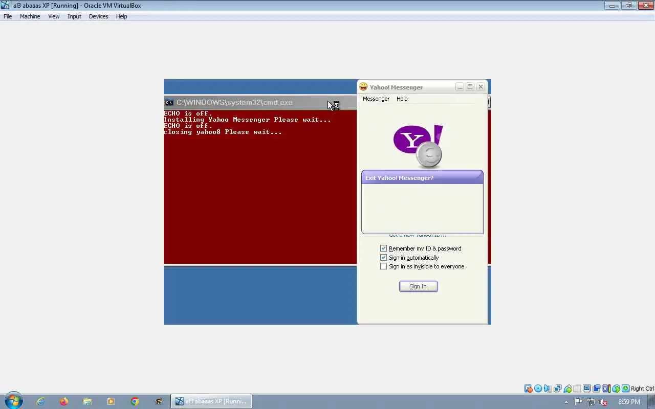Open Windows Explorer folder from taskbar
655x409 pixels.
88,401
